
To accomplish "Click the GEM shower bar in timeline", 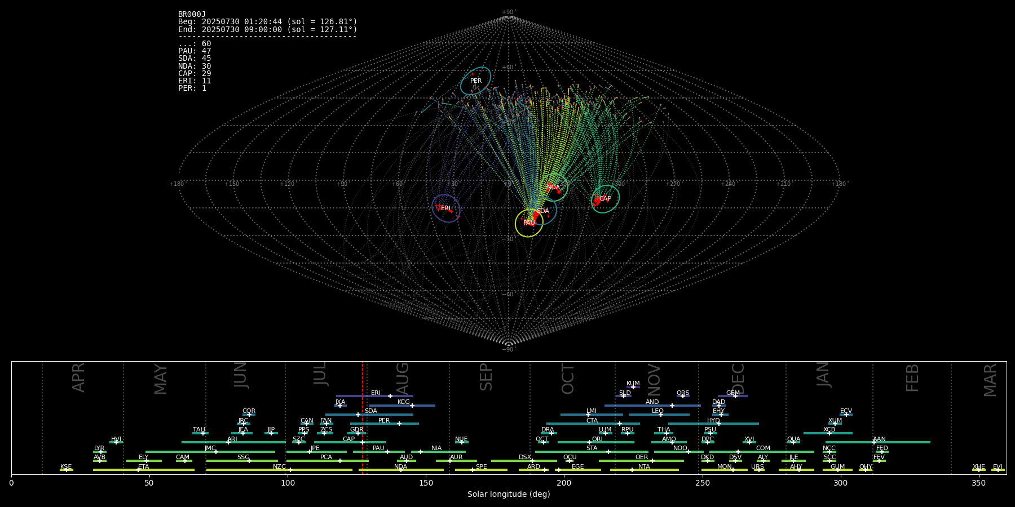I will point(732,396).
